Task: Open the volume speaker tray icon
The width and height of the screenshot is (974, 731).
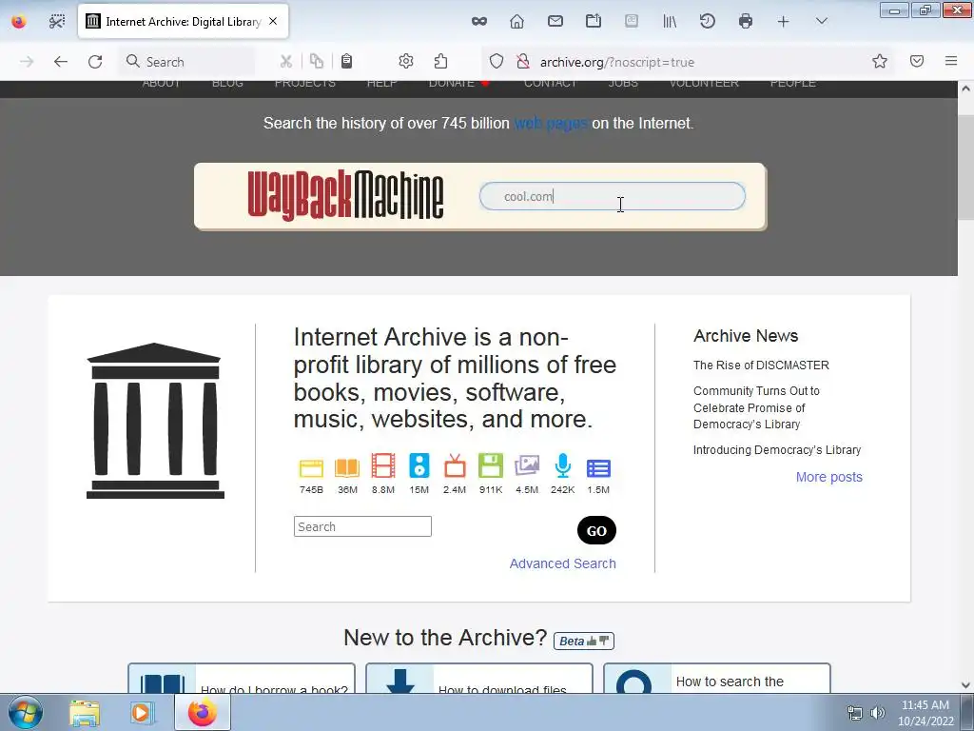Action: (877, 713)
